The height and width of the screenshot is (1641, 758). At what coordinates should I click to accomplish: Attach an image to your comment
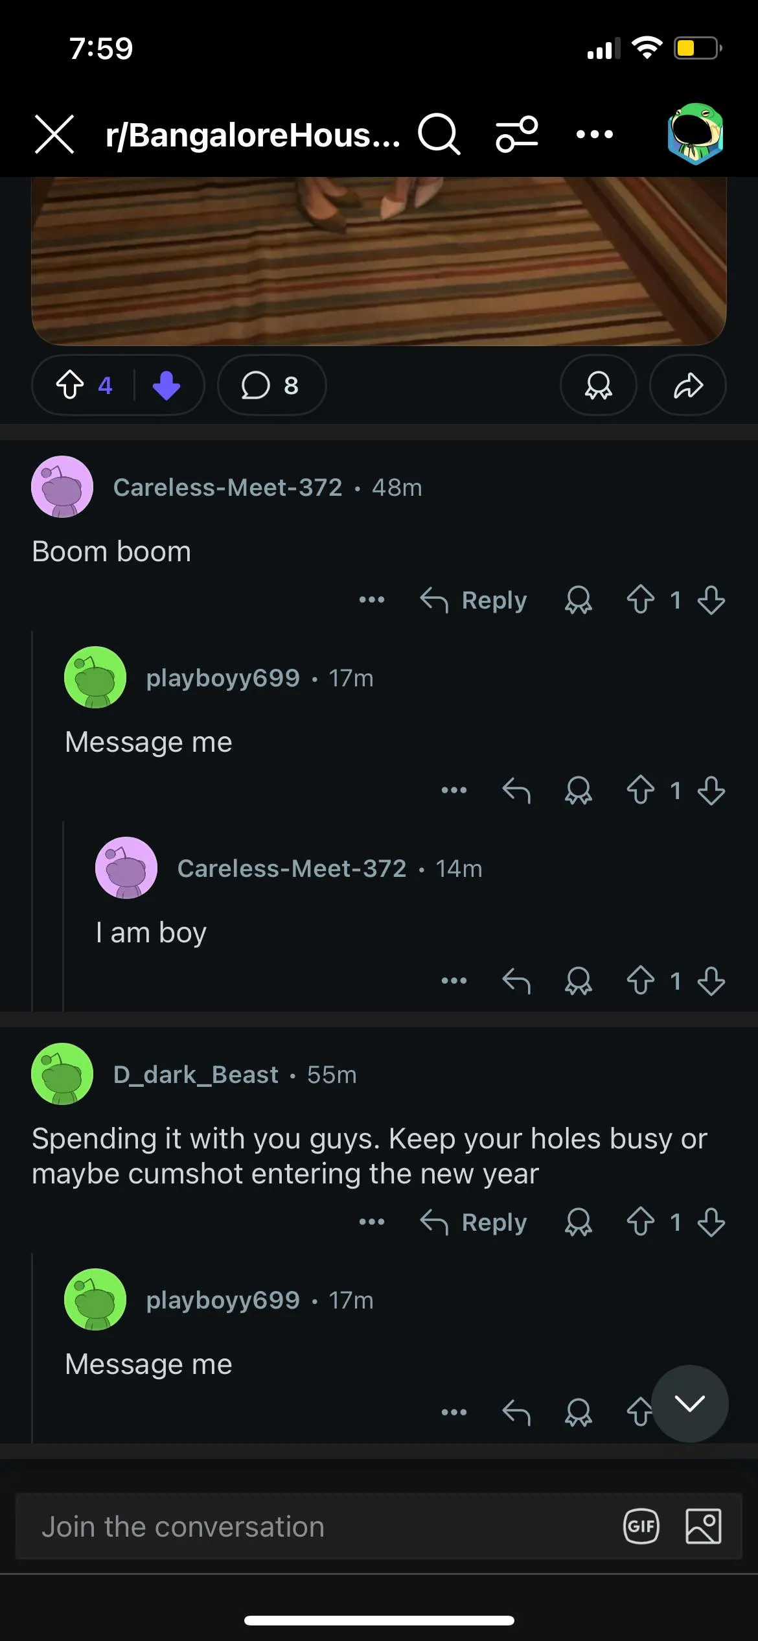[x=703, y=1527]
